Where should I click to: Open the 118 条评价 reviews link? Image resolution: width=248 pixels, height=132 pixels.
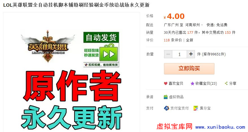pyautogui.click(x=173, y=40)
